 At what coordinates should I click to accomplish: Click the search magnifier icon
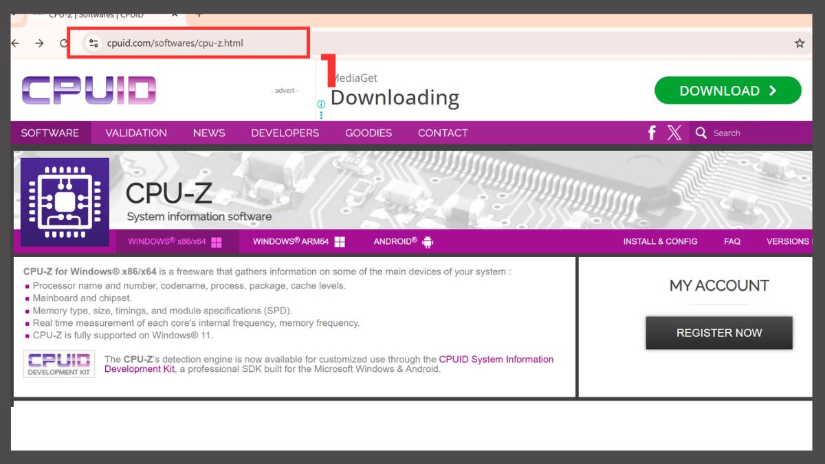701,133
